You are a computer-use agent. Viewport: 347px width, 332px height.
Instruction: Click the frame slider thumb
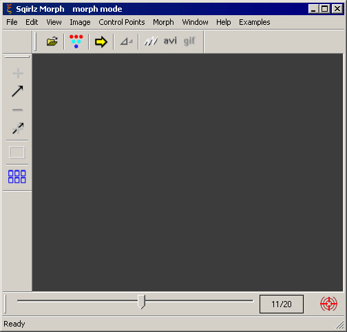tap(141, 302)
